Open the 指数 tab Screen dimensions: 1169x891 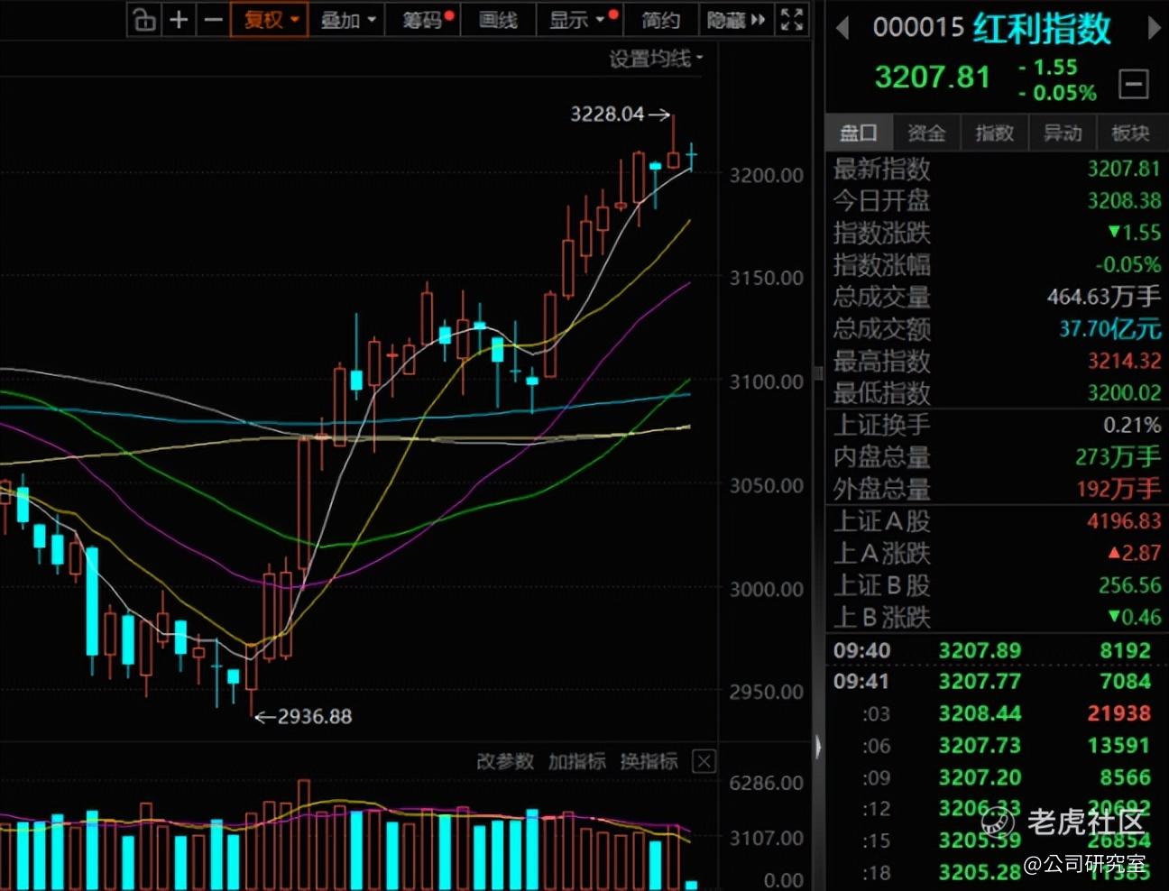995,133
